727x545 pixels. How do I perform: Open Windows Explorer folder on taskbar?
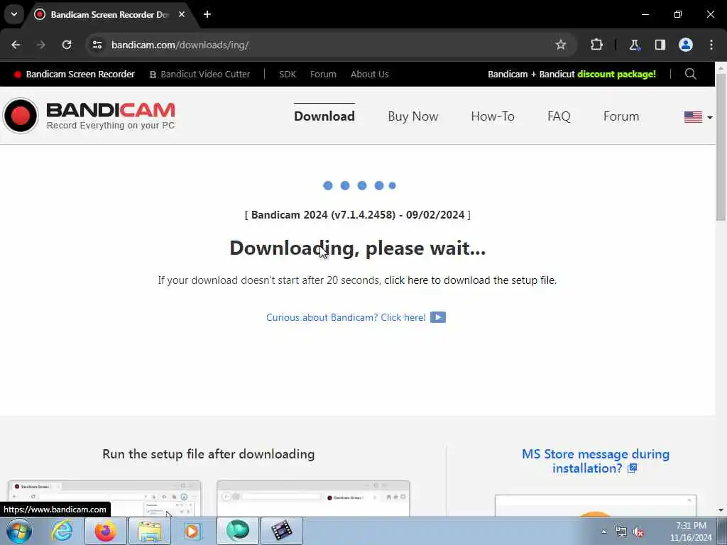[150, 531]
